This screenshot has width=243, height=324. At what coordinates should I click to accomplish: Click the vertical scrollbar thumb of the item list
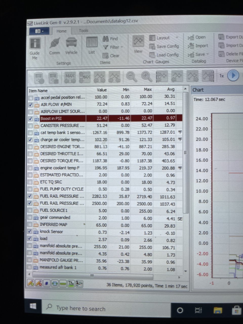186,153
